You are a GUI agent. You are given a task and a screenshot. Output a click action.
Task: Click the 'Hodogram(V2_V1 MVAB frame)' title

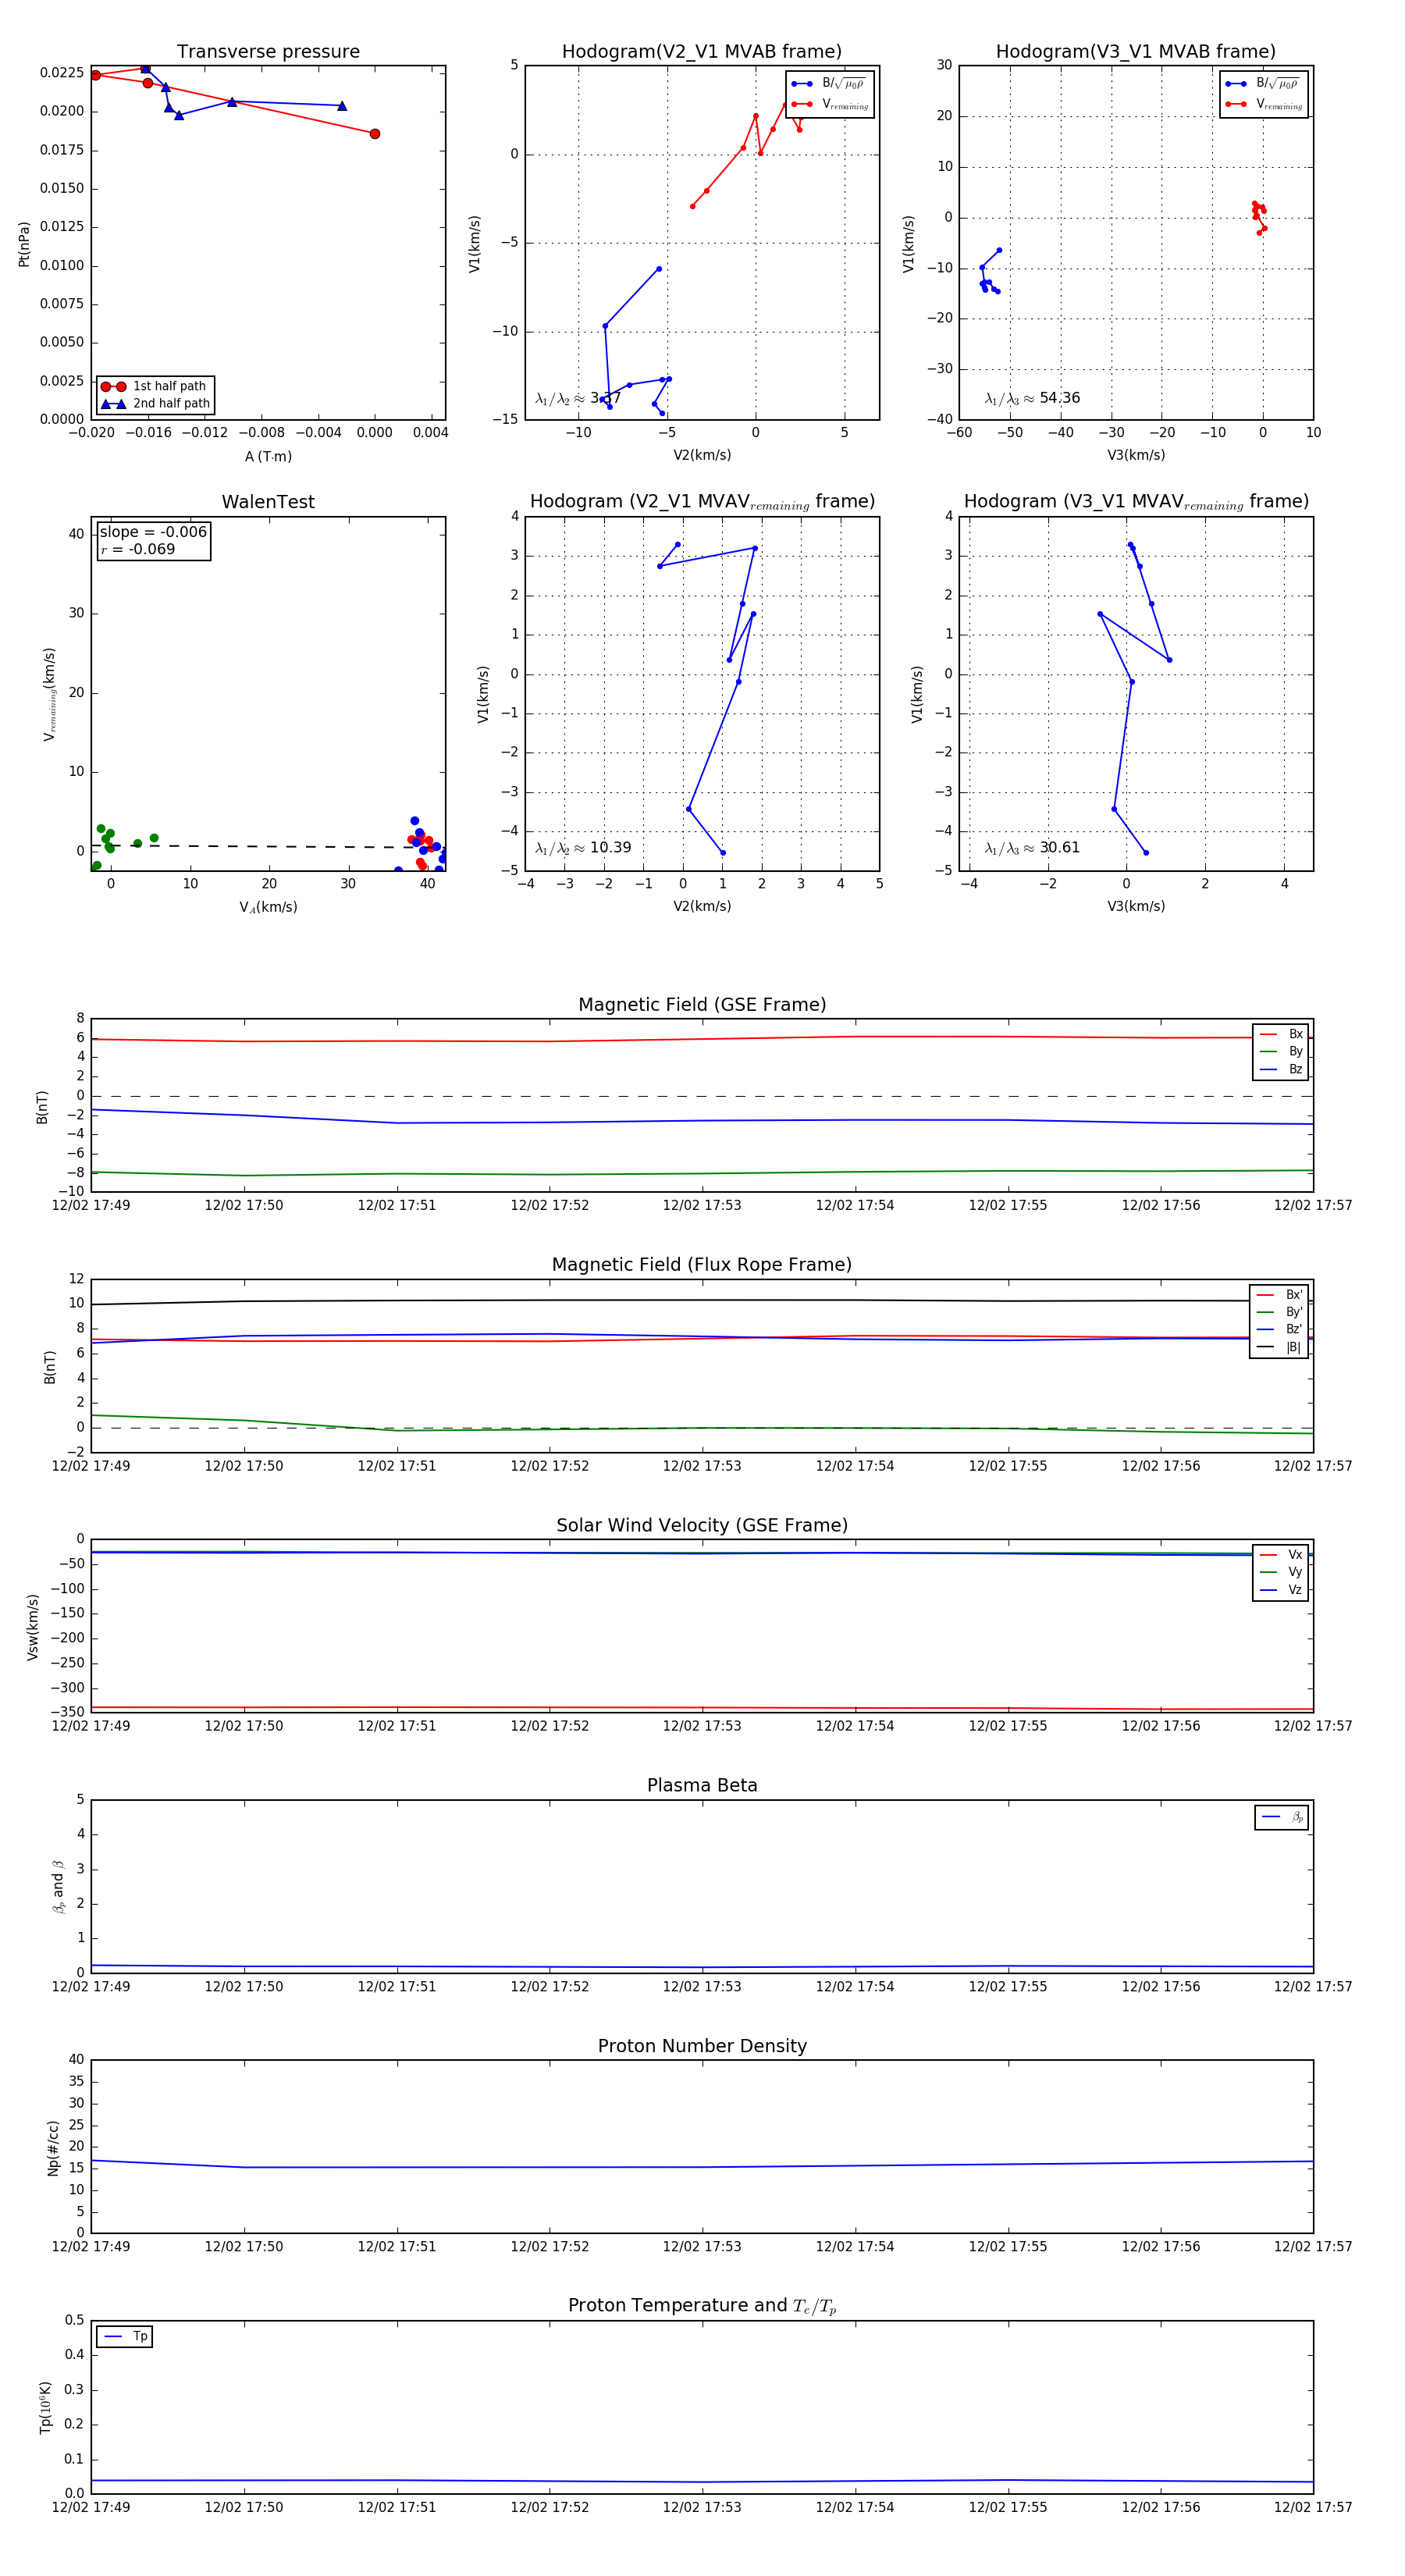(x=702, y=51)
